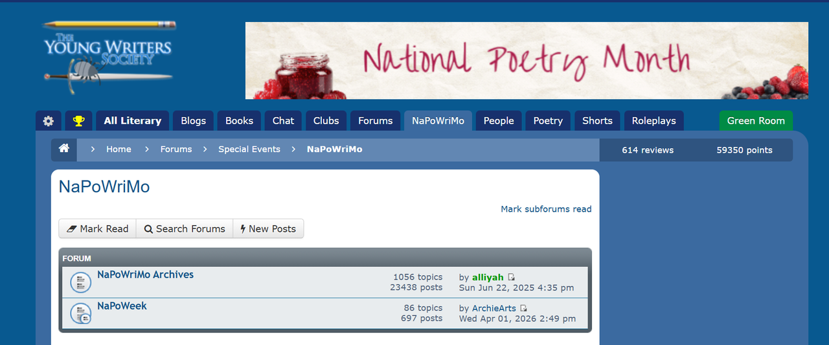Open the NaPoWeek forum
The image size is (829, 345).
coord(122,306)
